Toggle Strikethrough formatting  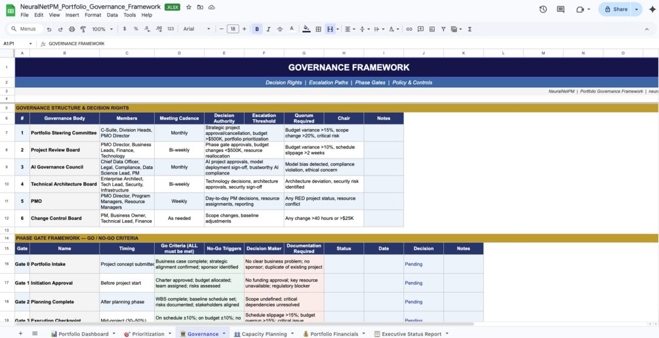(280, 29)
